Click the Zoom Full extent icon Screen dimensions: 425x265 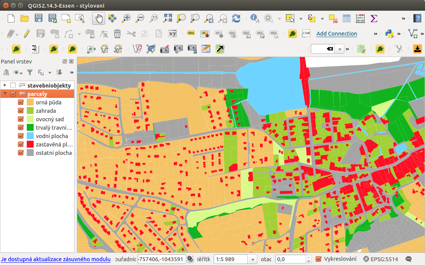pyautogui.click(x=167, y=18)
